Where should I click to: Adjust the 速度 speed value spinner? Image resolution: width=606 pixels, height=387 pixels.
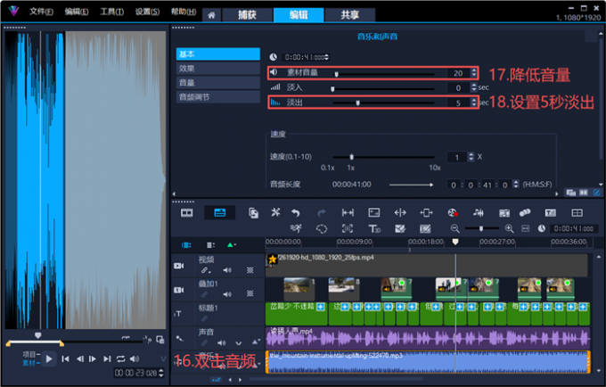point(471,157)
